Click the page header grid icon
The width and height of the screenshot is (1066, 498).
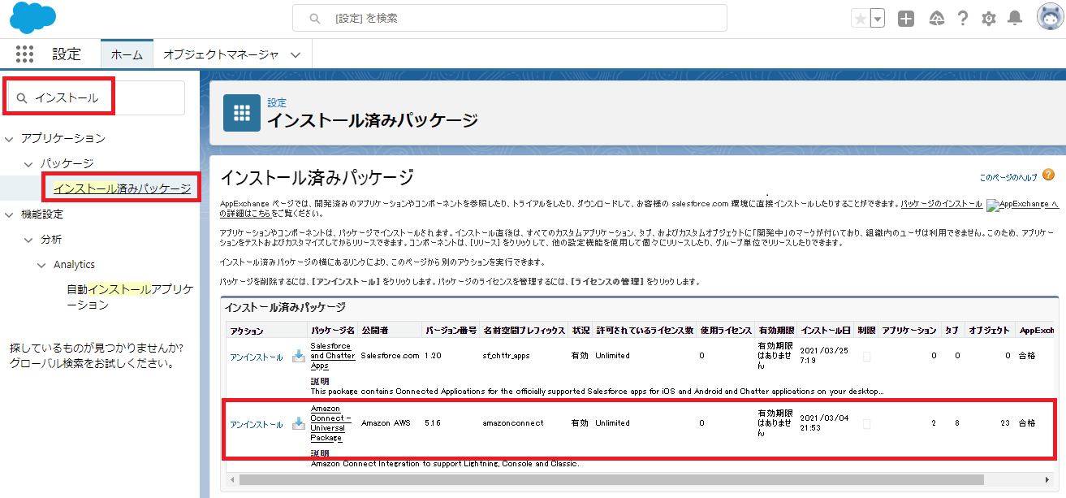241,113
